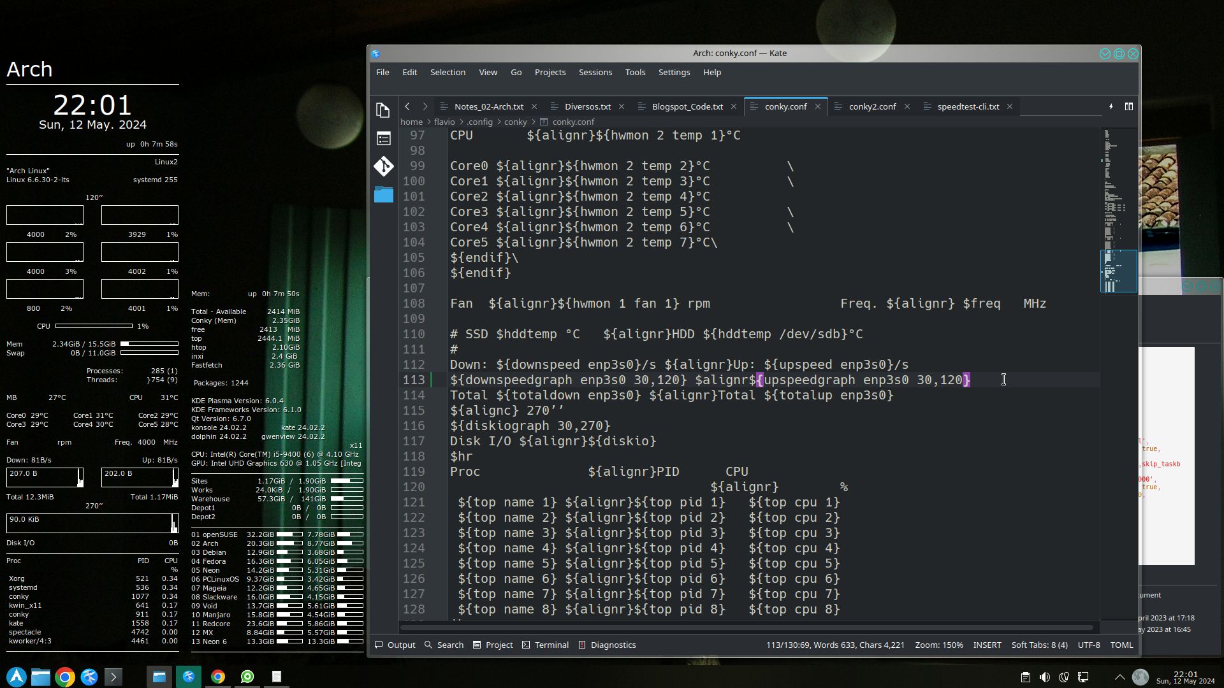Go back with the left arrow
The height and width of the screenshot is (688, 1224).
click(x=407, y=106)
